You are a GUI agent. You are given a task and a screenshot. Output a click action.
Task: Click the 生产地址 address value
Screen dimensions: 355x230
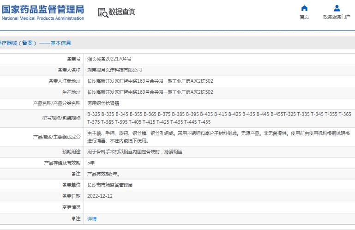coord(150,92)
